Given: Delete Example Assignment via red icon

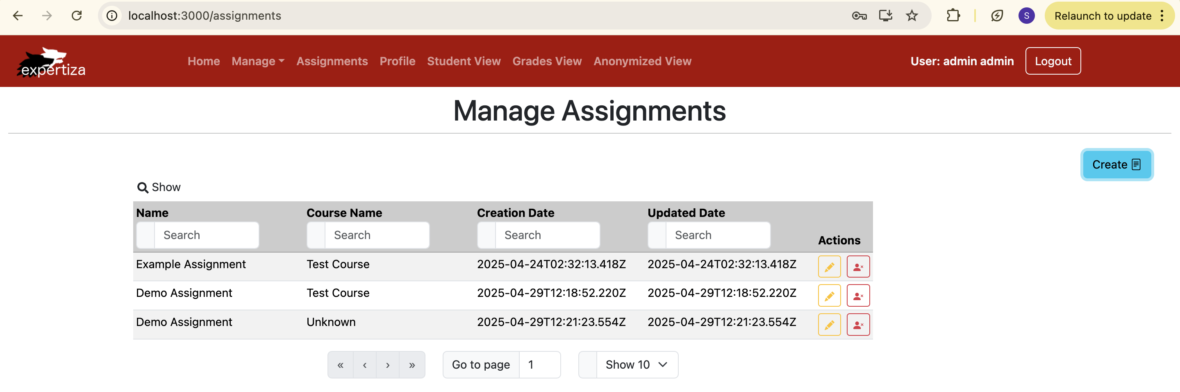Looking at the screenshot, I should [x=858, y=267].
